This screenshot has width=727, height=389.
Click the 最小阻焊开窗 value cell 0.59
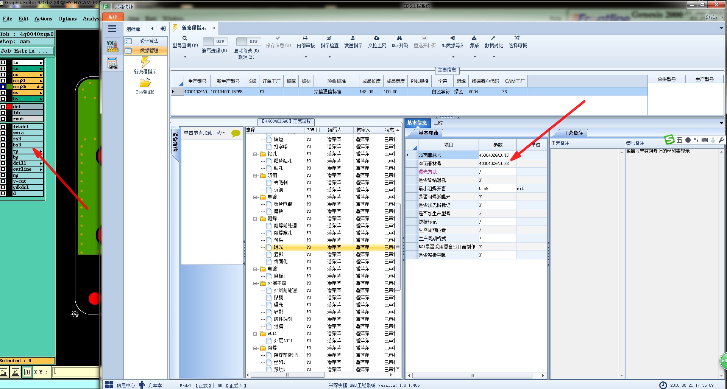coord(498,188)
